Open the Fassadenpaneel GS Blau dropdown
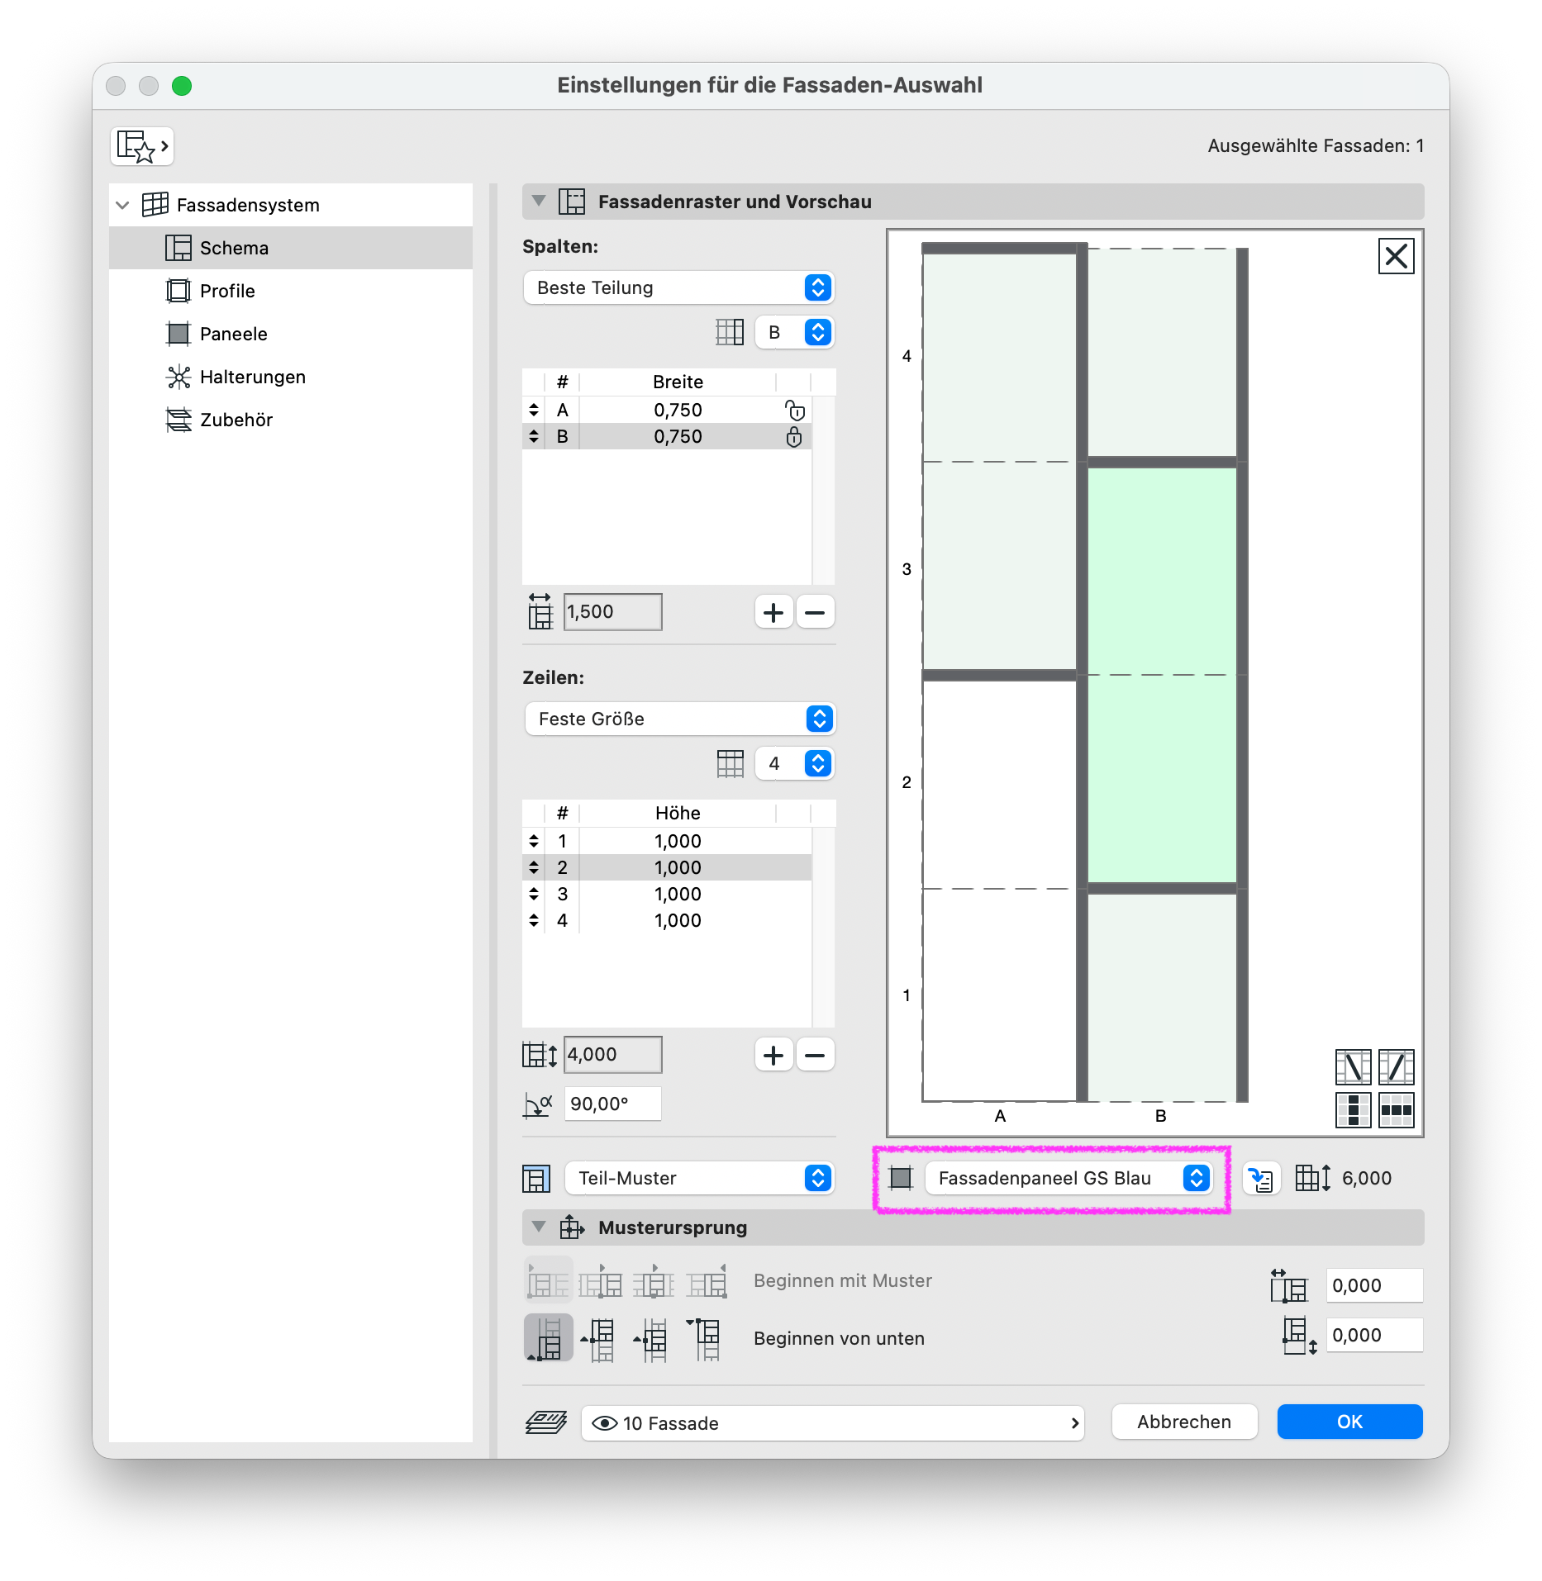Image resolution: width=1542 pixels, height=1581 pixels. 1069,1178
